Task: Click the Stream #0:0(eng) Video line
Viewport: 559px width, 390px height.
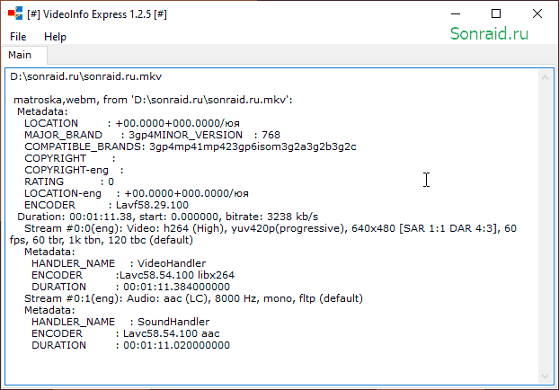Action: [271, 228]
